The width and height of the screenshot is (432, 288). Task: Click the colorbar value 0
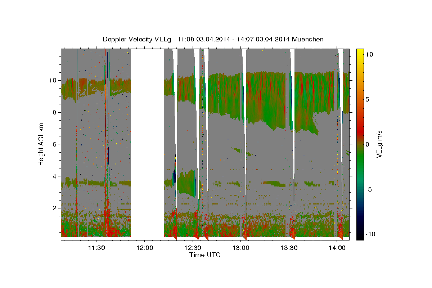[368, 144]
